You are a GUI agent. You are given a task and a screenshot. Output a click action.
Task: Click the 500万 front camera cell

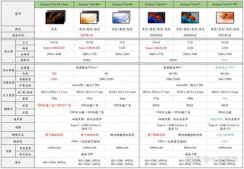pos(225,105)
